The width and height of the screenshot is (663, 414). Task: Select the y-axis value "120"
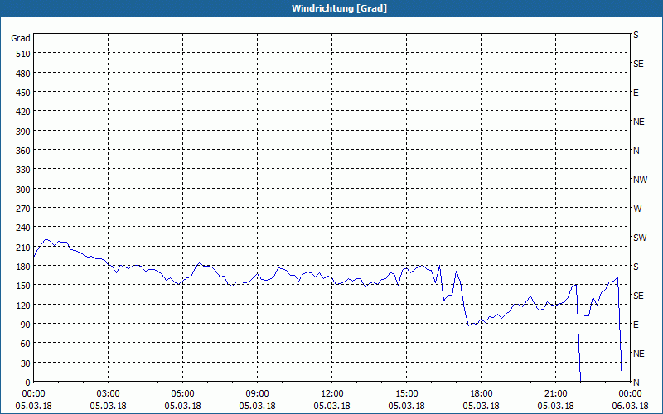(x=24, y=306)
